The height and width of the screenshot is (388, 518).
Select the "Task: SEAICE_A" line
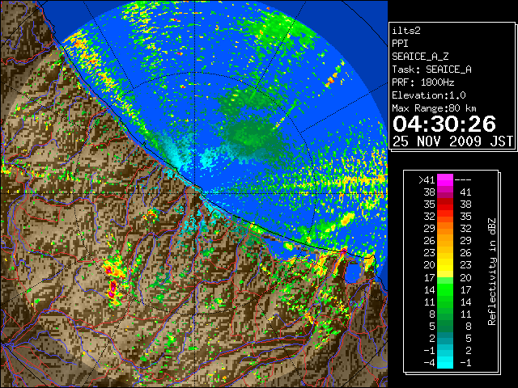tap(431, 70)
